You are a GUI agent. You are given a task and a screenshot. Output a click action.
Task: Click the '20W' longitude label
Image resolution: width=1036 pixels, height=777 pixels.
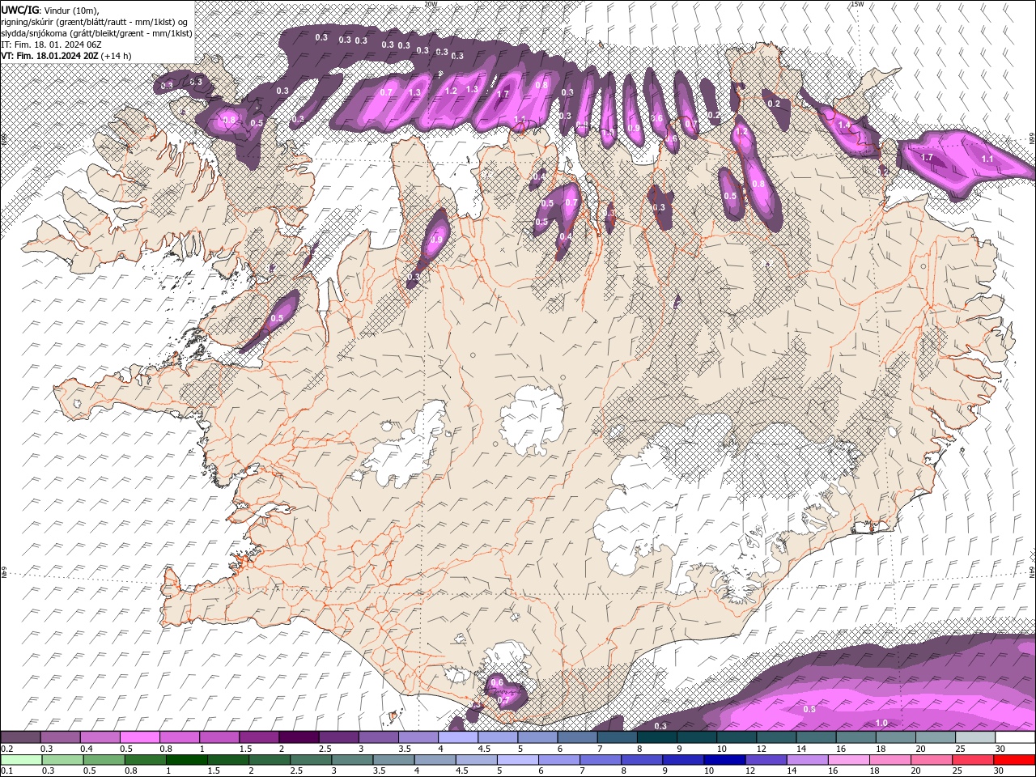pyautogui.click(x=431, y=4)
